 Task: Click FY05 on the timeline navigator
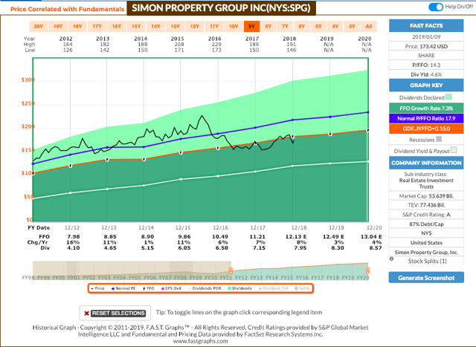(x=135, y=278)
